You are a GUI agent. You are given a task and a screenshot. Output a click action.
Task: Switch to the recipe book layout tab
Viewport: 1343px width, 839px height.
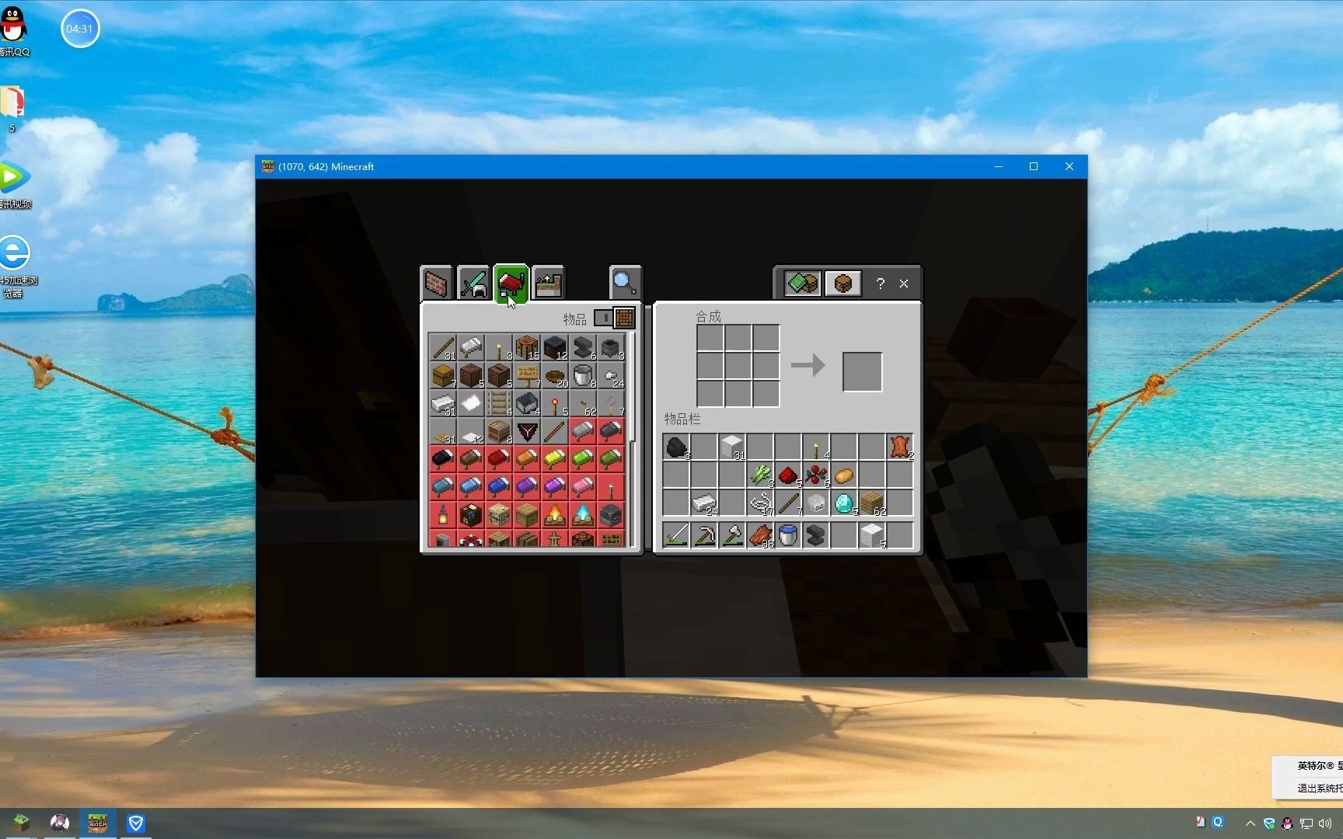(x=802, y=284)
